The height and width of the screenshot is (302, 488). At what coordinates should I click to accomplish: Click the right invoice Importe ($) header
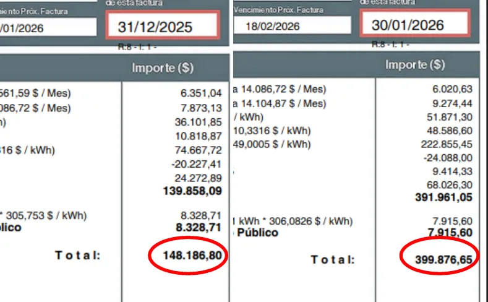point(414,64)
